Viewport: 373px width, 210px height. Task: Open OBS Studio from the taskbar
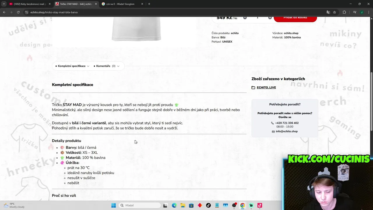(234, 205)
